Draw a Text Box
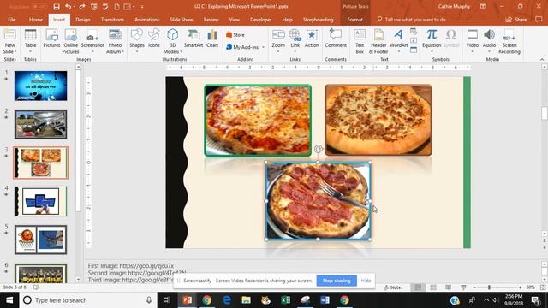The width and height of the screenshot is (548, 308). pos(360,41)
